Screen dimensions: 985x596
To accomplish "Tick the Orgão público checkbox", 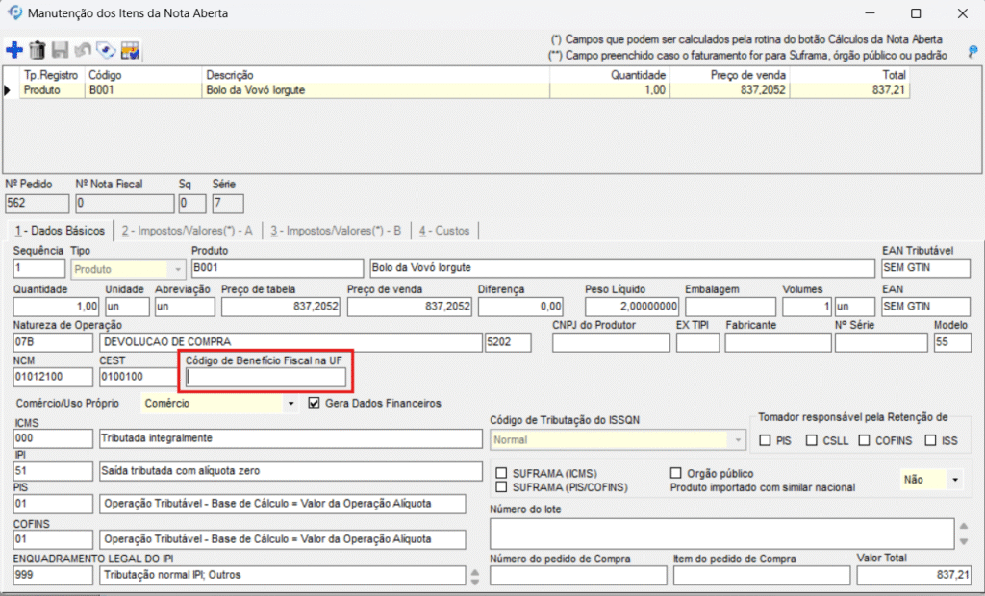I will 675,473.
